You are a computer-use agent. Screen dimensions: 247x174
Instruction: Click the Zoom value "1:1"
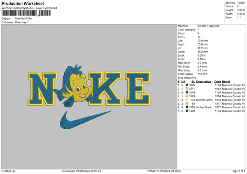tap(239, 17)
